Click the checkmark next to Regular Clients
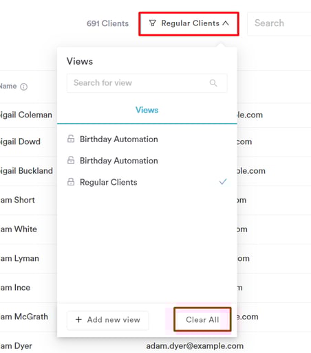The width and height of the screenshot is (311, 353). click(x=223, y=182)
